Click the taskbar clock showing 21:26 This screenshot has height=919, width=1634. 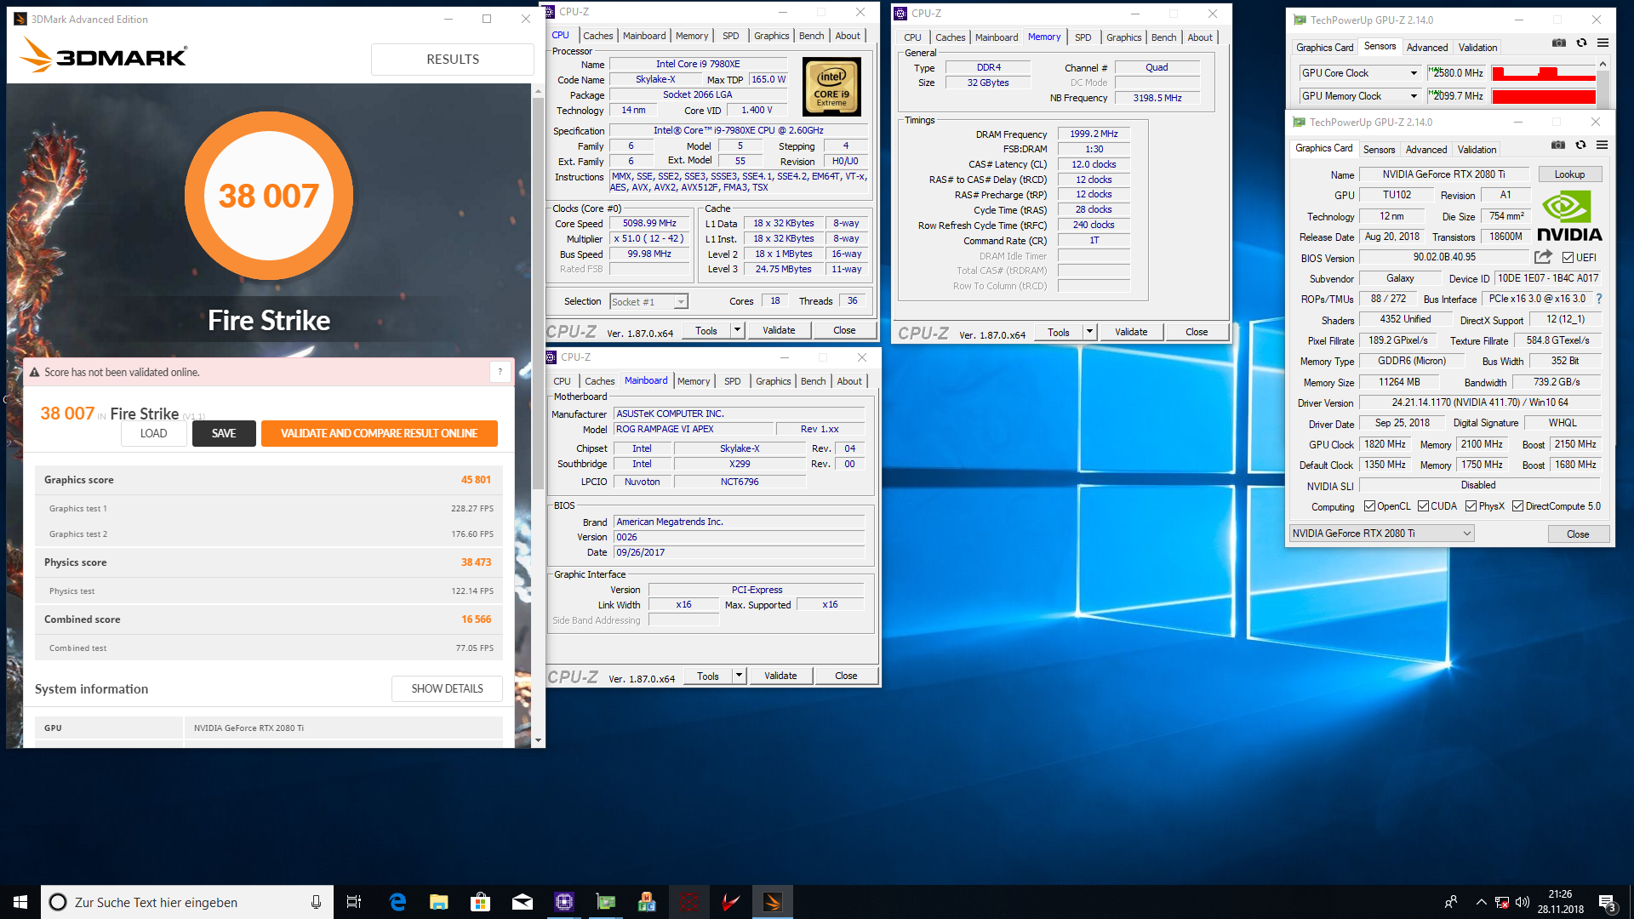(1560, 902)
